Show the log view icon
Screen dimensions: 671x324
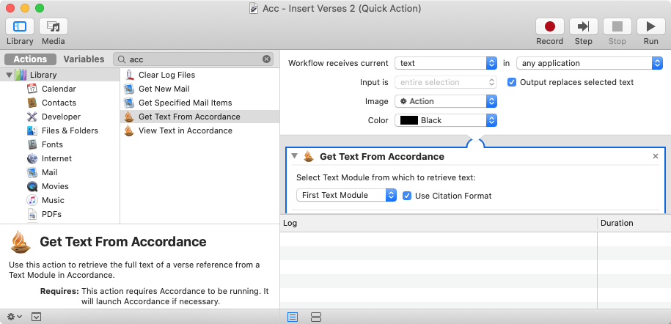click(x=293, y=317)
